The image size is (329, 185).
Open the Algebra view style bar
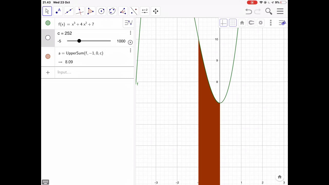click(128, 23)
